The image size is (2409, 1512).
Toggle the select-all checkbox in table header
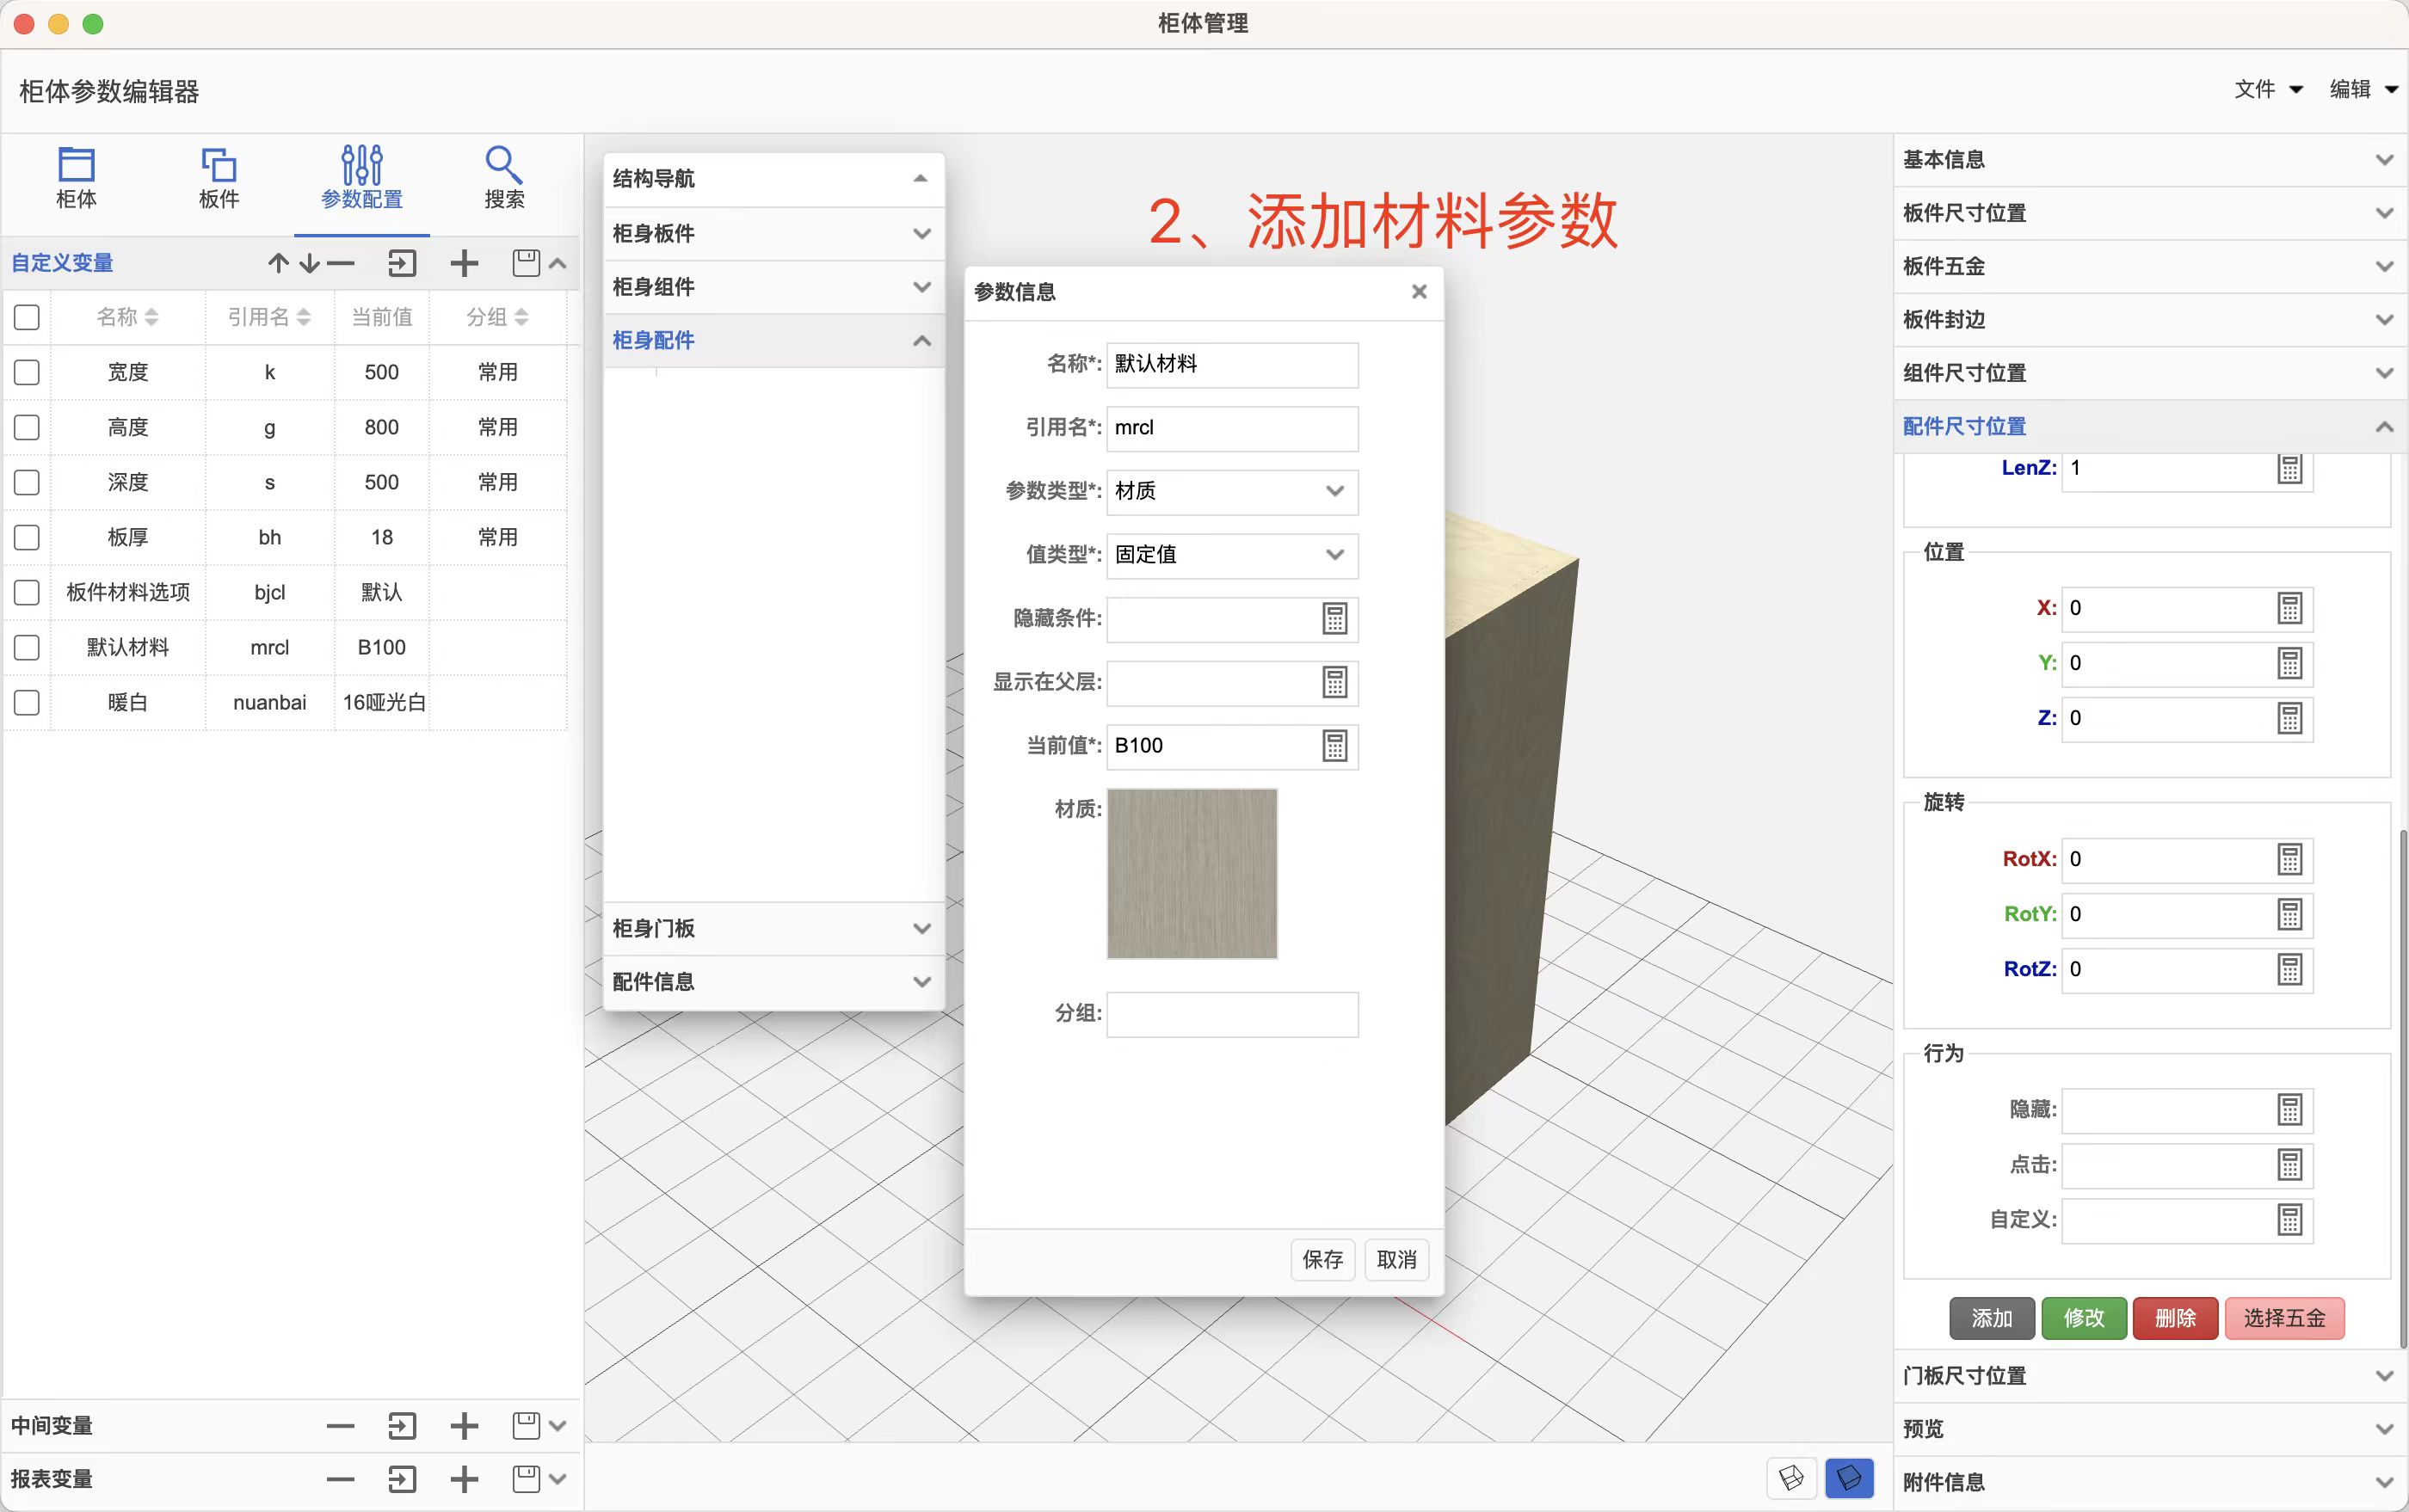pyautogui.click(x=27, y=317)
